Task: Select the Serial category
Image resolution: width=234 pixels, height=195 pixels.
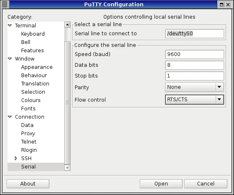Action: pyautogui.click(x=28, y=167)
